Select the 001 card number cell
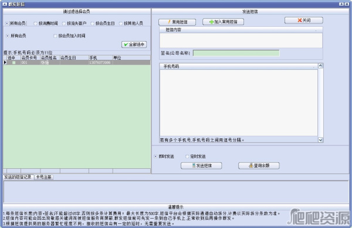Viewport: 352px width, 228px height. click(31, 63)
